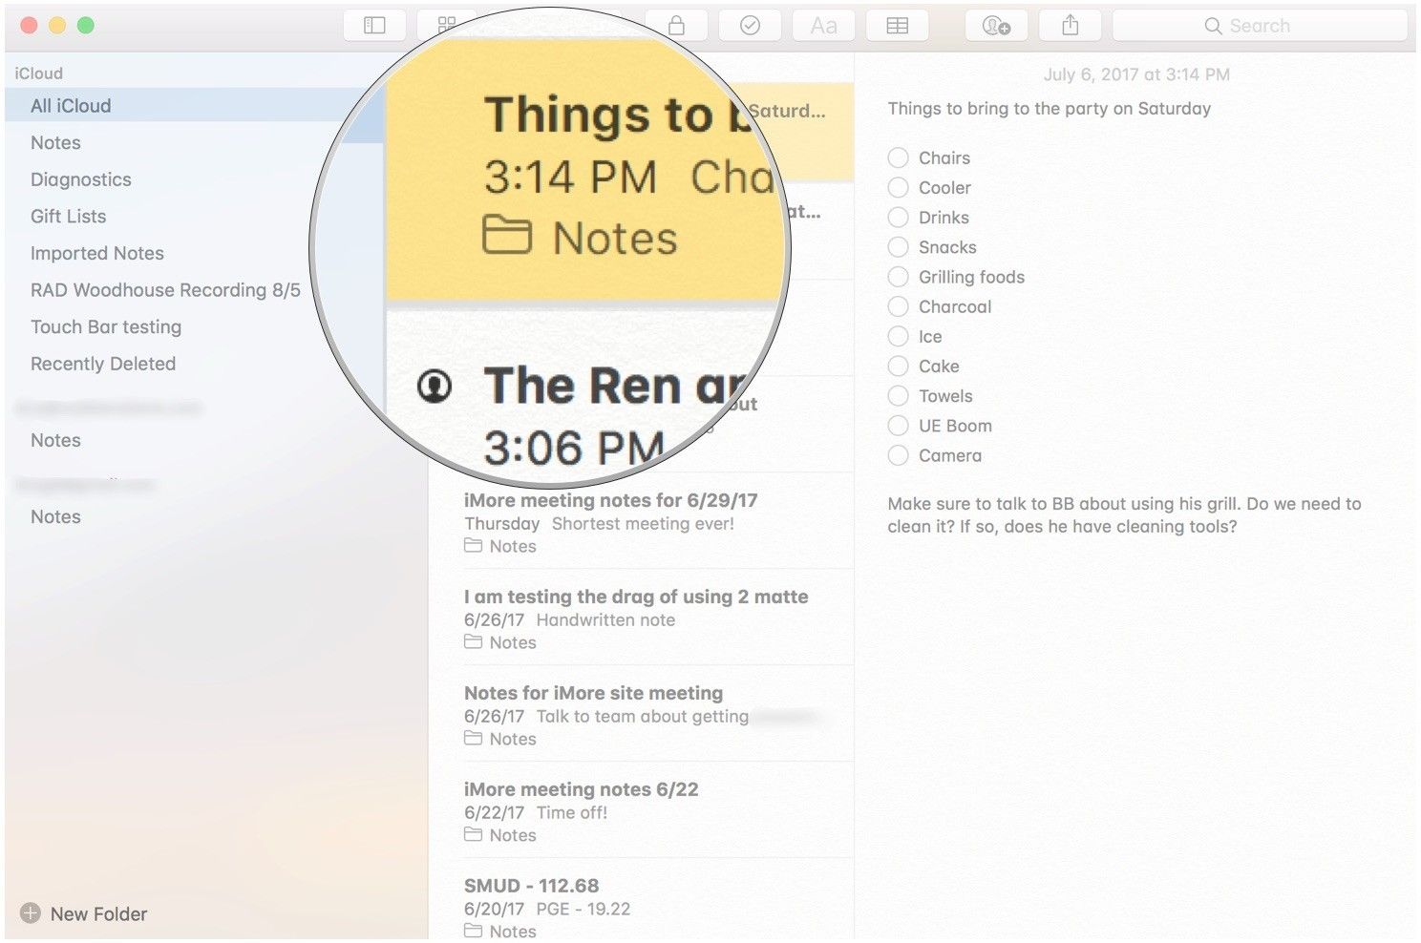Open the Aa text format options
Screen dimensions: 1421x943
tap(823, 26)
